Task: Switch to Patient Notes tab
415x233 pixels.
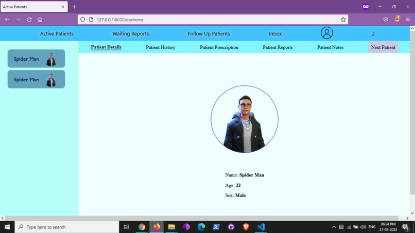Action: click(x=330, y=47)
